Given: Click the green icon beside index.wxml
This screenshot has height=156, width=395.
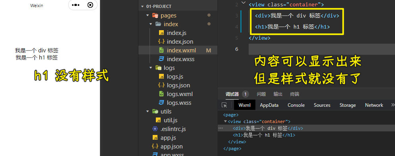Looking at the screenshot, I should pyautogui.click(x=161, y=50).
